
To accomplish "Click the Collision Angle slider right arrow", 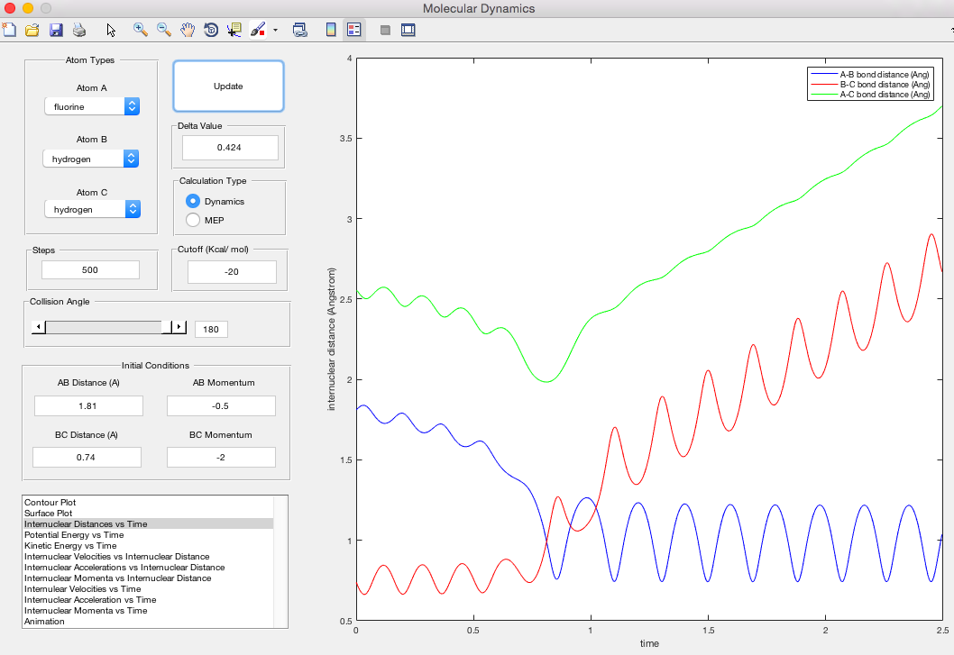I will click(179, 327).
